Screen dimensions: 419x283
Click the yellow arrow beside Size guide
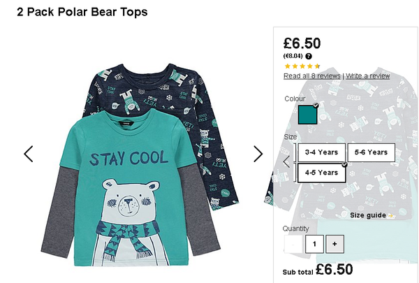(x=390, y=216)
